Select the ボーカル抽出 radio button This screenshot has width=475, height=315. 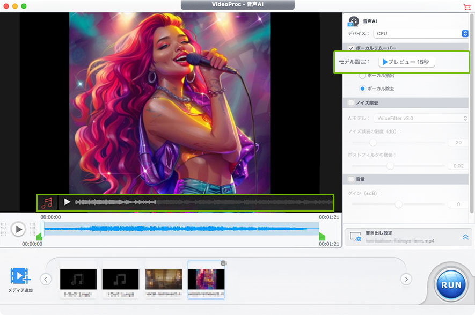(362, 76)
